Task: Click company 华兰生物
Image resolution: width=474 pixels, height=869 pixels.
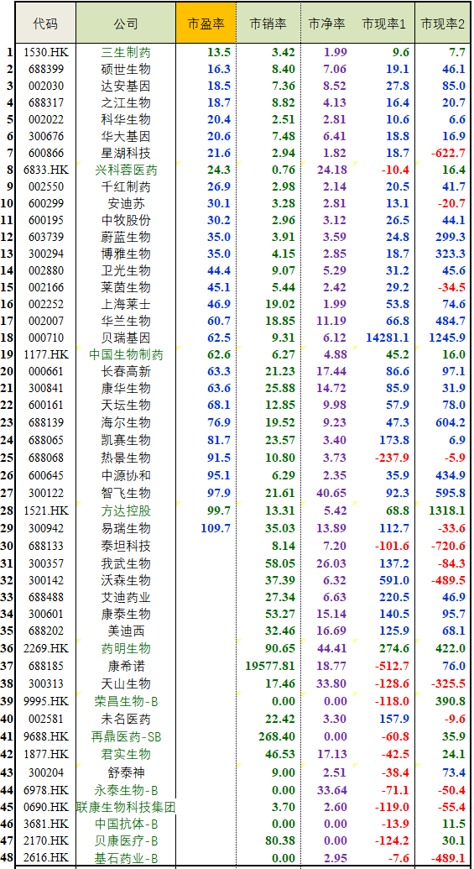Action: 126,321
